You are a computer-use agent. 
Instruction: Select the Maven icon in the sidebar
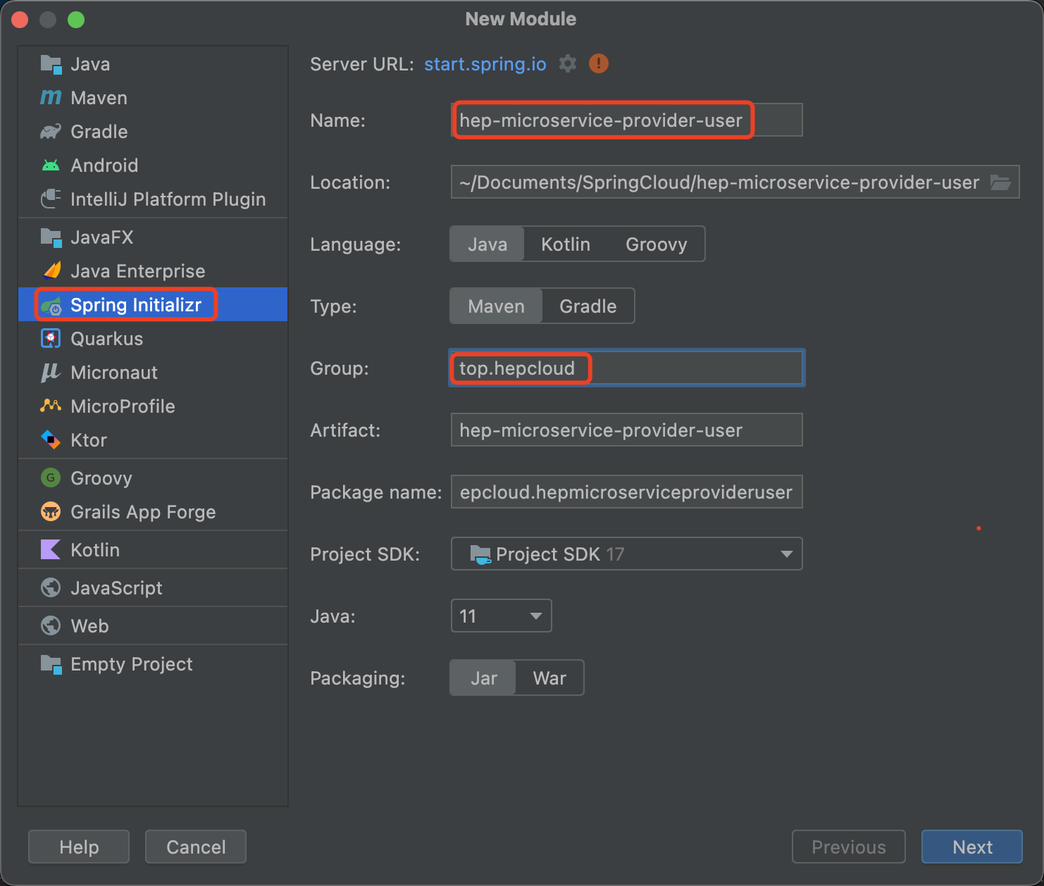51,98
